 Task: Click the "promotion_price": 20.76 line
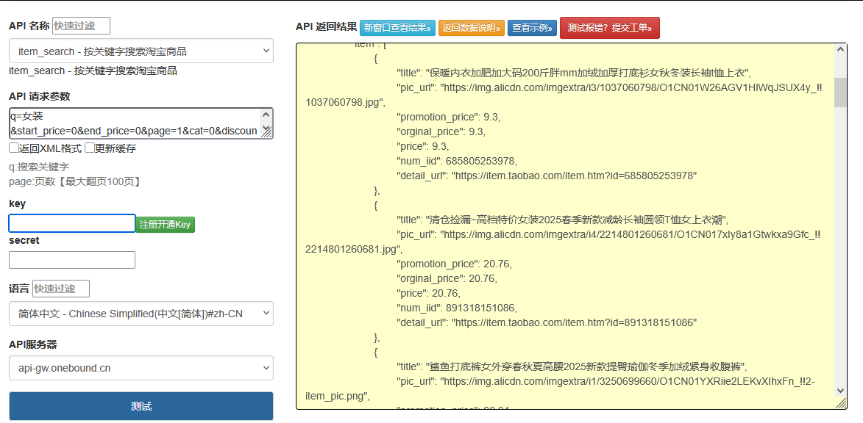[454, 264]
